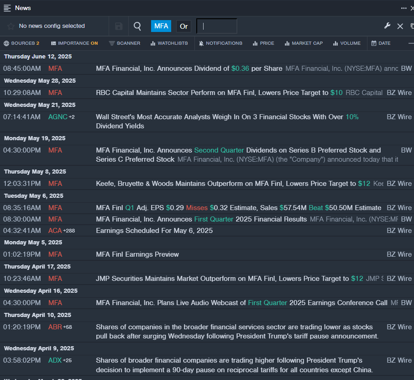Open the No news config selected dropdown
Viewport: 414px width, 380px height.
click(x=52, y=26)
